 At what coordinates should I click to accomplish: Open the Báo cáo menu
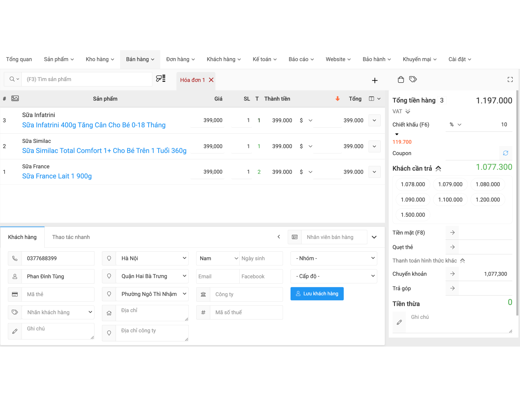point(301,59)
